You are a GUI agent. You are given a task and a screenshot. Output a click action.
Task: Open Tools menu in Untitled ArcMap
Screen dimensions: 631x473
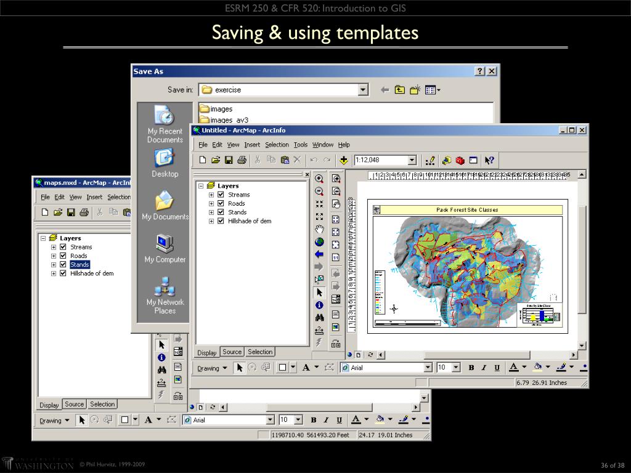point(301,145)
